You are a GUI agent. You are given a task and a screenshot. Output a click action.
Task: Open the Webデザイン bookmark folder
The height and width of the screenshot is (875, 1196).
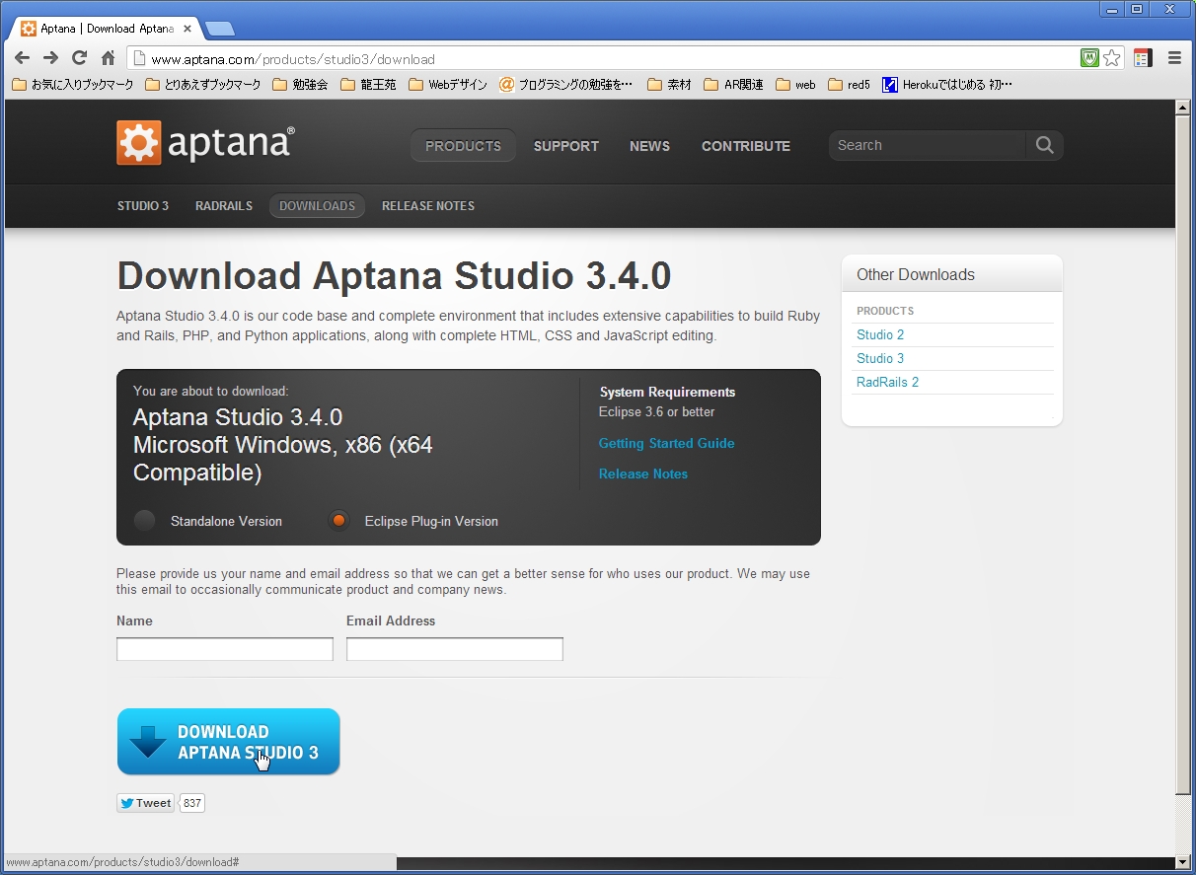[x=448, y=85]
